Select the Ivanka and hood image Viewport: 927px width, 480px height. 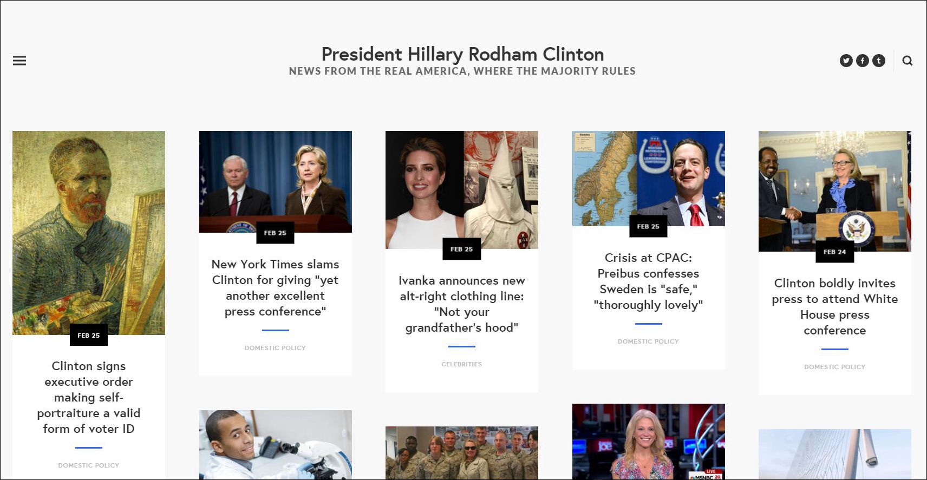(x=462, y=190)
